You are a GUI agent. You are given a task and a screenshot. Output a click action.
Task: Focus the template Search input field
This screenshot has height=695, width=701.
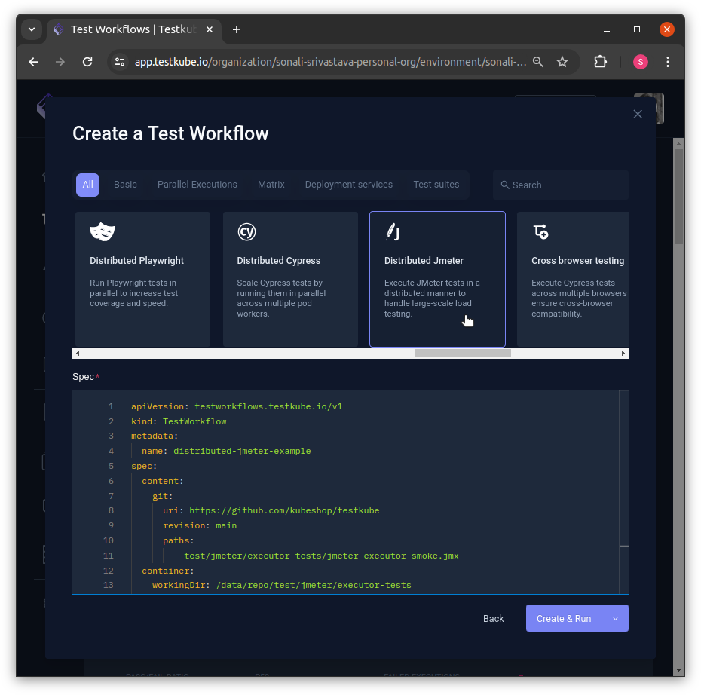[x=561, y=185]
